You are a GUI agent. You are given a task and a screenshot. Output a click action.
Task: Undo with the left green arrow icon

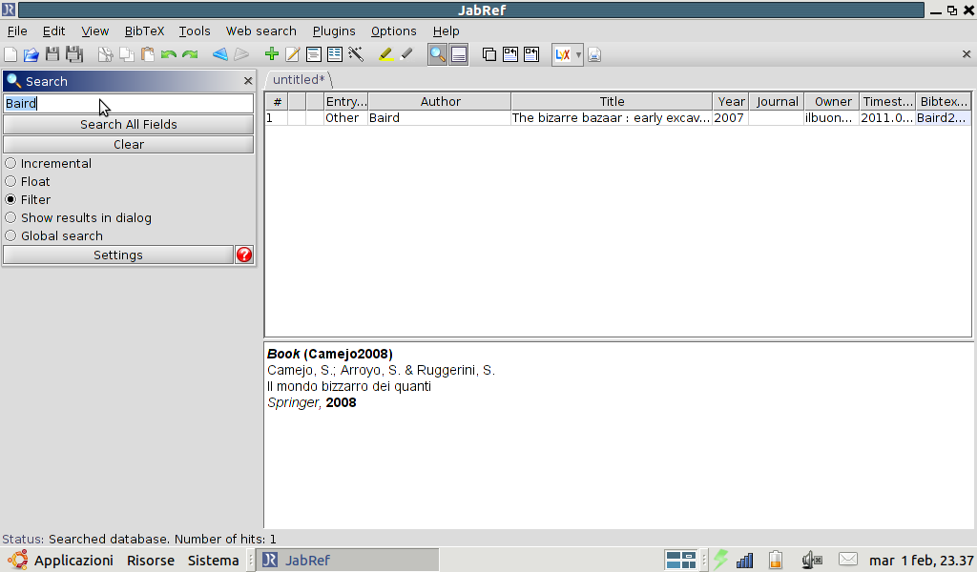point(169,54)
